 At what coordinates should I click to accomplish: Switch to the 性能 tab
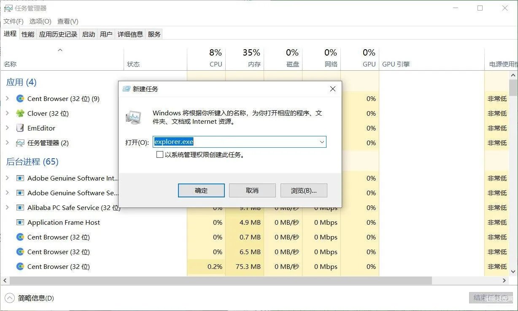27,34
